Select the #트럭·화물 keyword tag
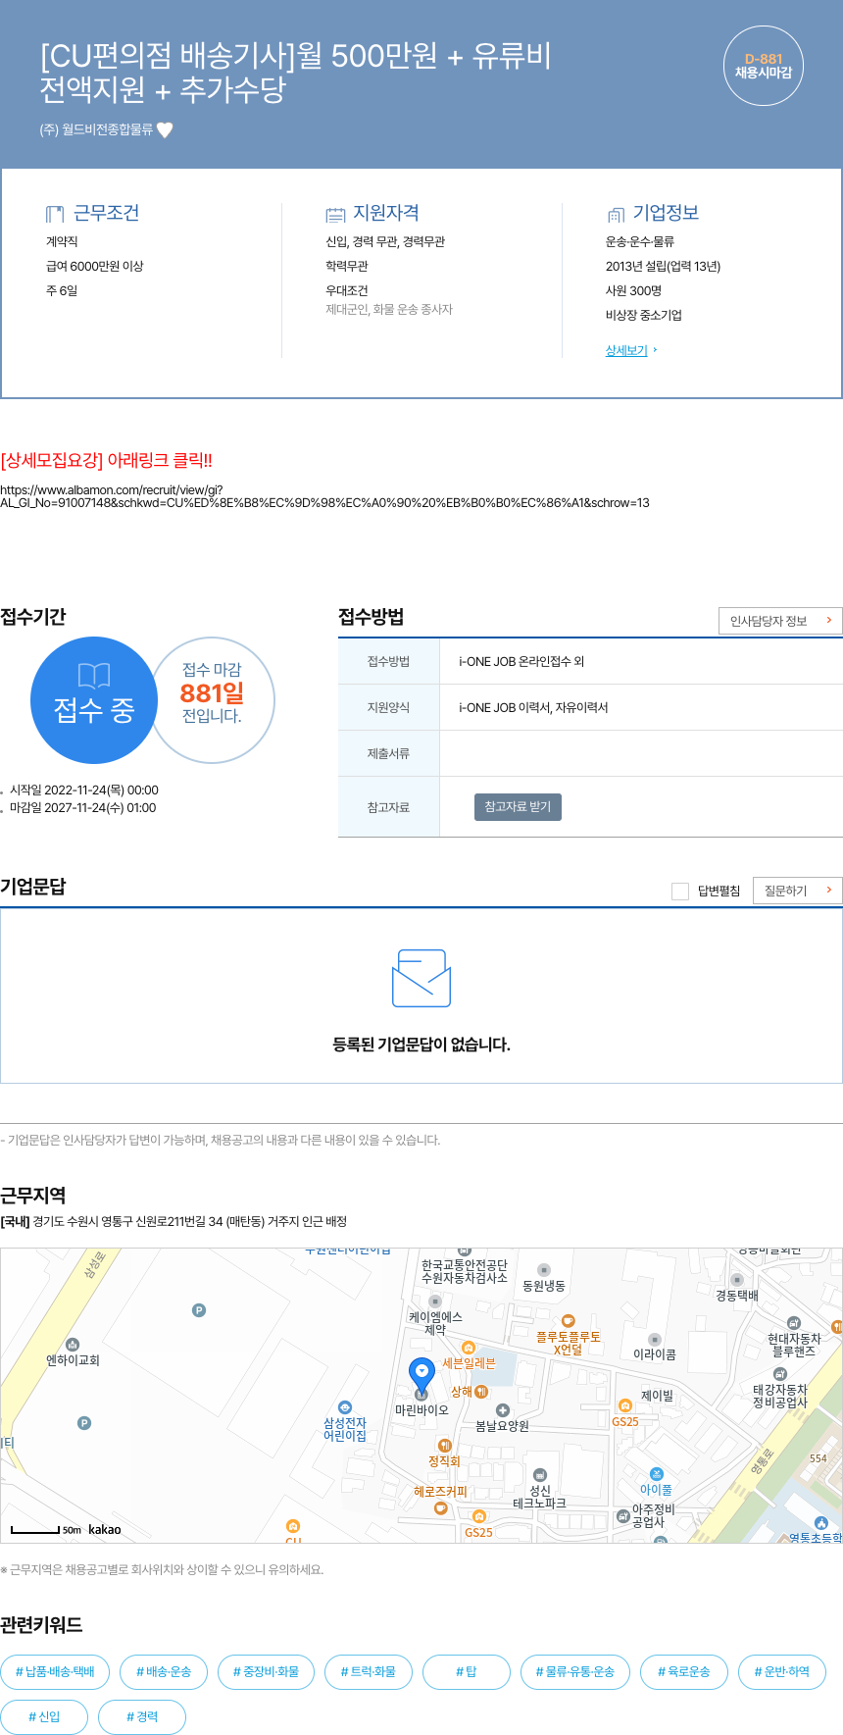Image resolution: width=843 pixels, height=1735 pixels. point(369,1672)
